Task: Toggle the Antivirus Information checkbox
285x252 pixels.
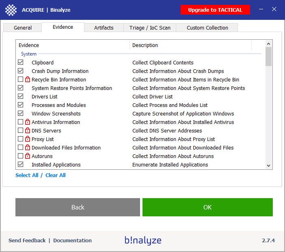Action: 21,122
